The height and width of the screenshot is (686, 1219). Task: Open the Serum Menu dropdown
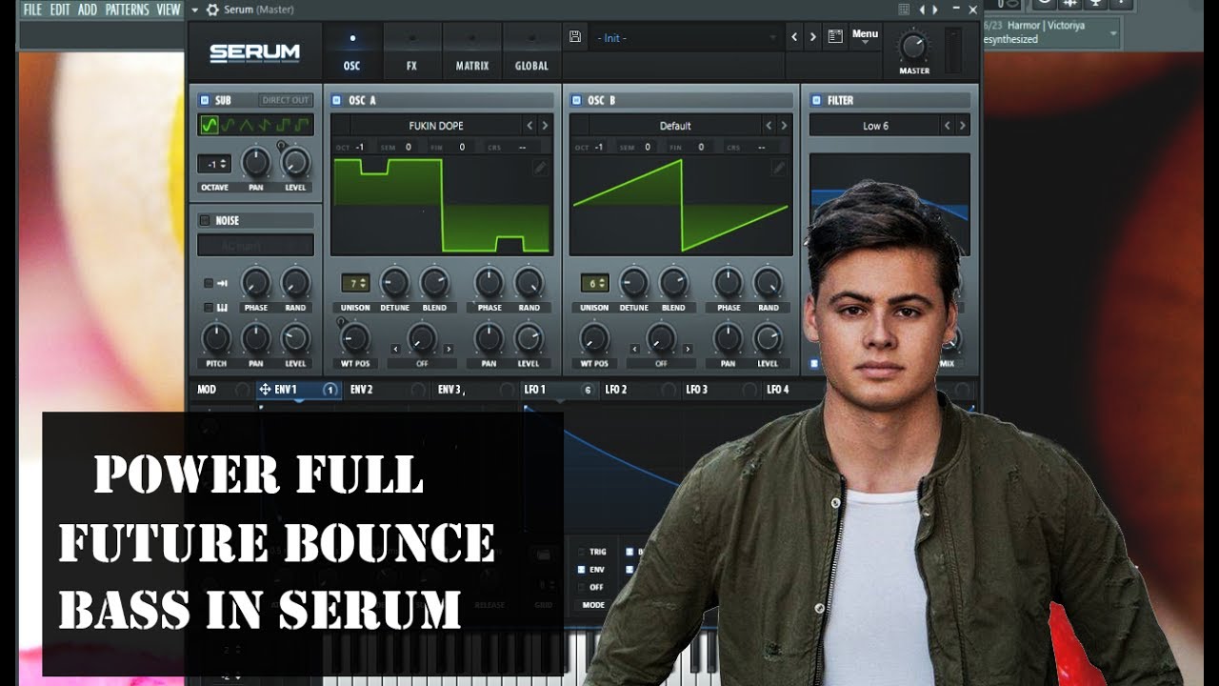(x=865, y=36)
